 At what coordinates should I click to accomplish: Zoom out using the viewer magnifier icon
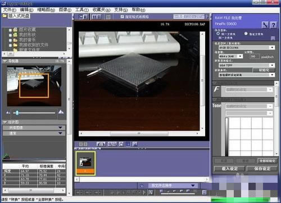(x=114, y=144)
